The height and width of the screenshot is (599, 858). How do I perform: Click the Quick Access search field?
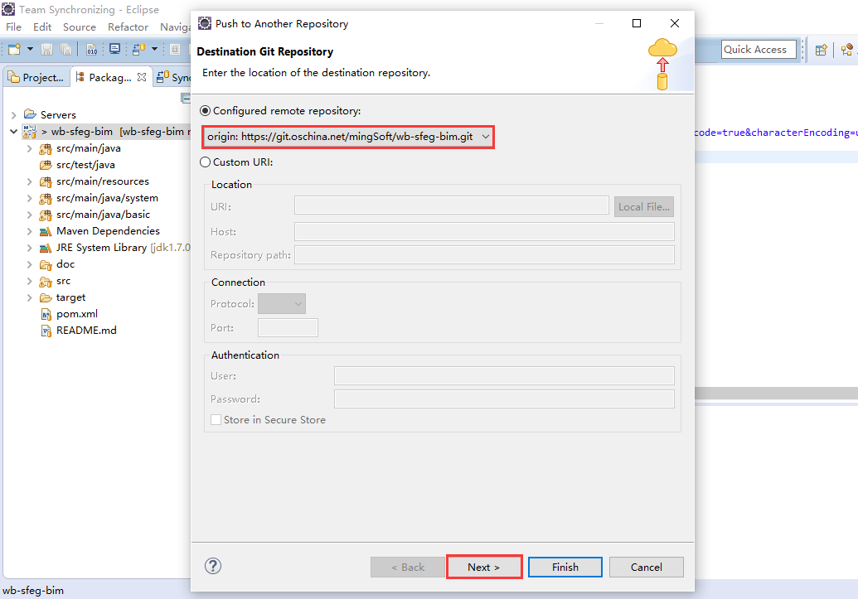coord(758,50)
